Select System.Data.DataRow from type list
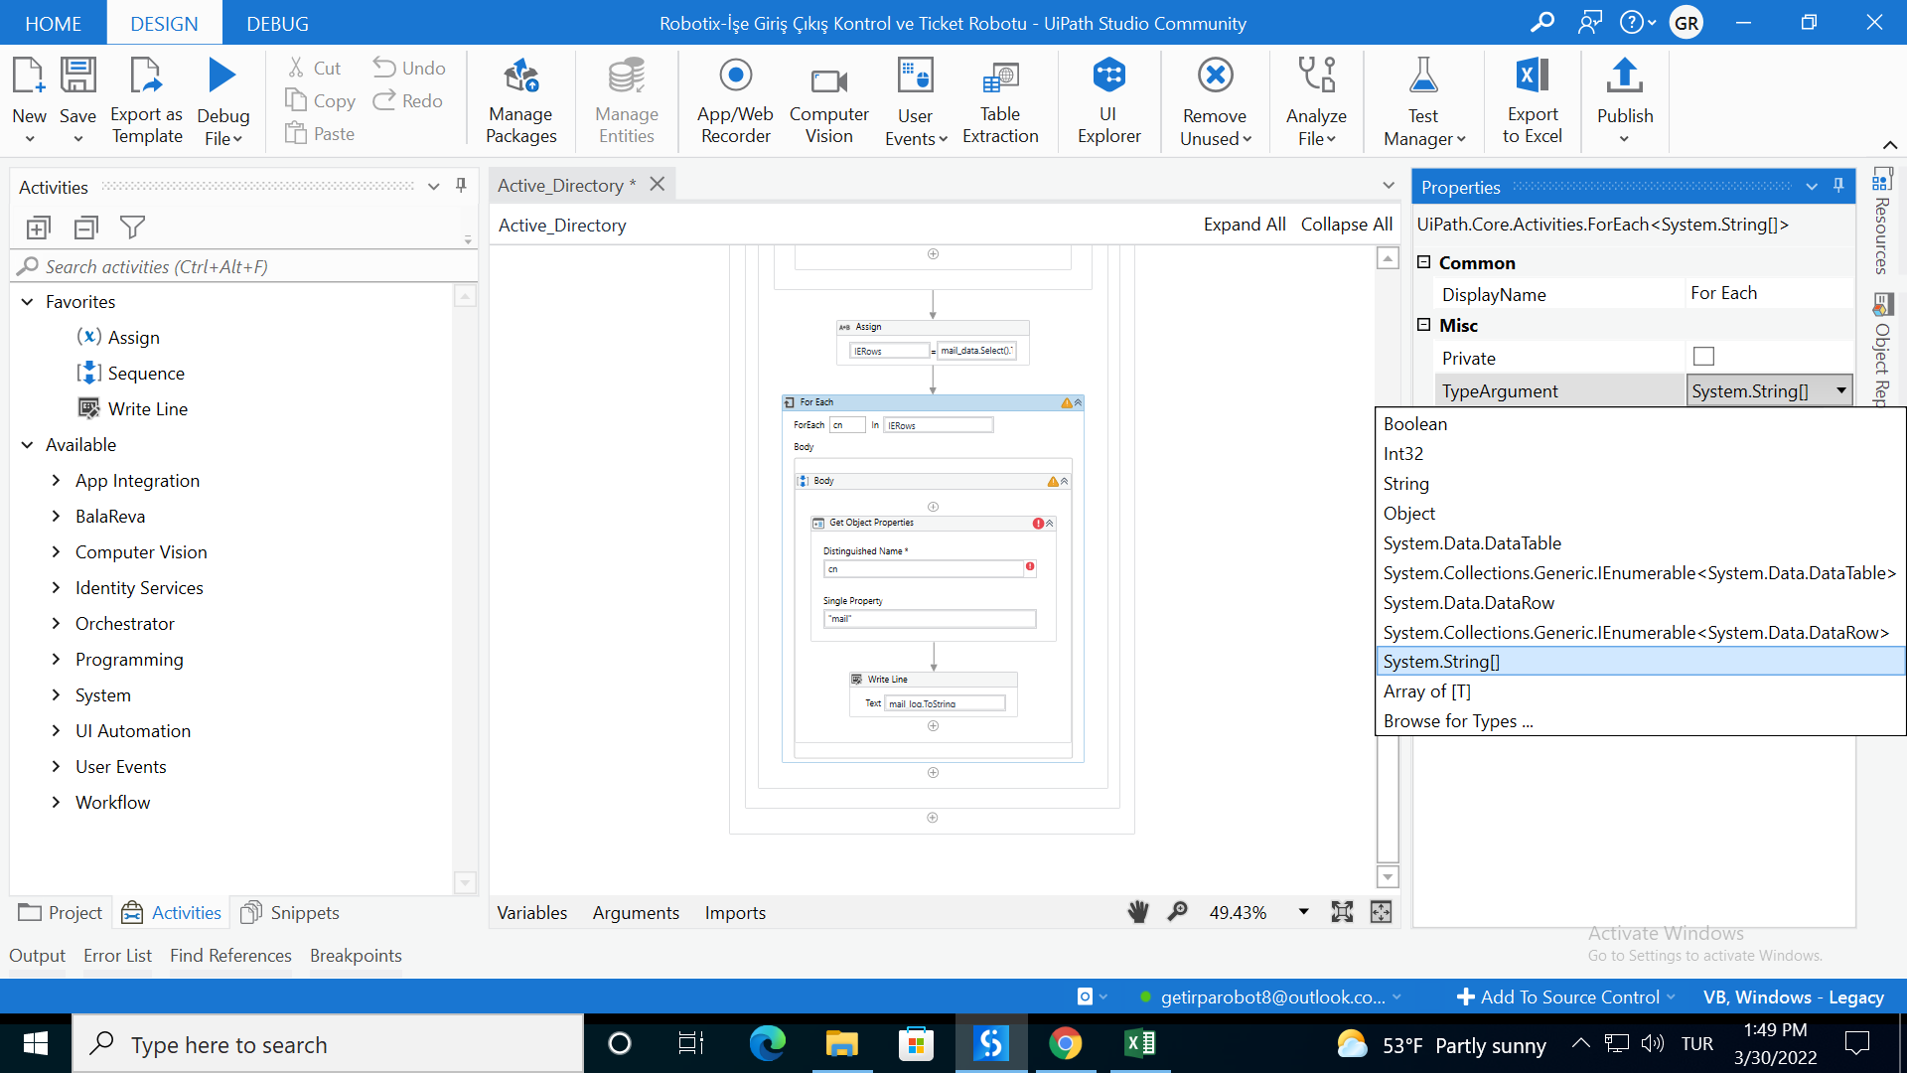Screen dimensions: 1907x1073 point(1468,603)
